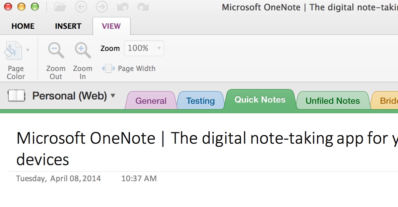Minimize the window with the yellow button
This screenshot has height=207, width=398.
[x=21, y=7]
